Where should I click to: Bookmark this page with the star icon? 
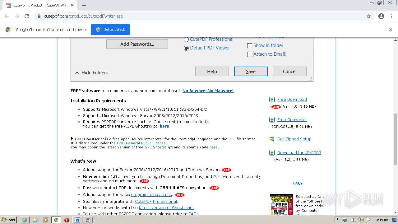pos(369,16)
